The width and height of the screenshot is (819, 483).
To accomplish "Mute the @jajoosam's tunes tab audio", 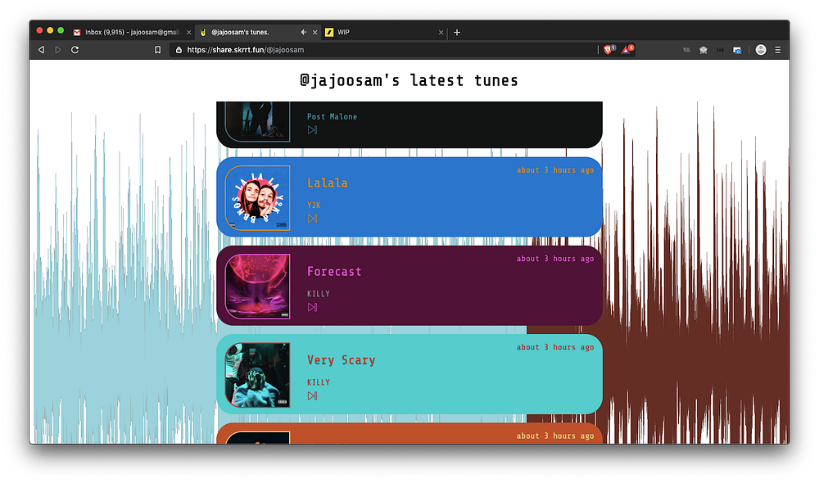I will click(x=304, y=32).
